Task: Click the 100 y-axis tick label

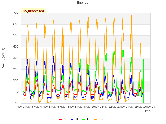Action: tap(16, 81)
